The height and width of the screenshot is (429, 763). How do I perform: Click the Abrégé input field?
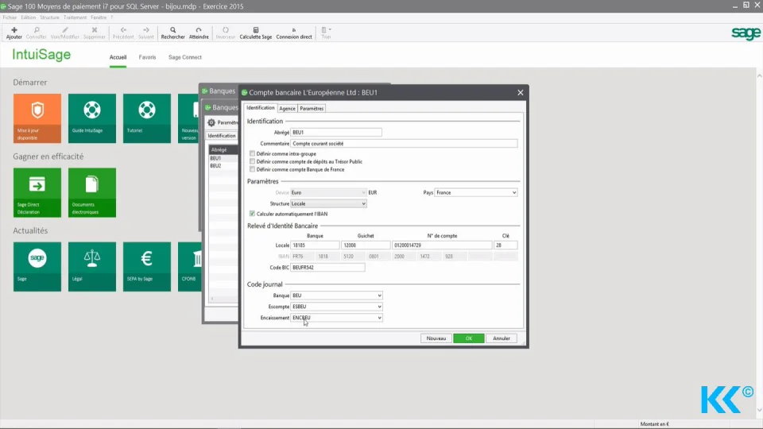tap(336, 133)
